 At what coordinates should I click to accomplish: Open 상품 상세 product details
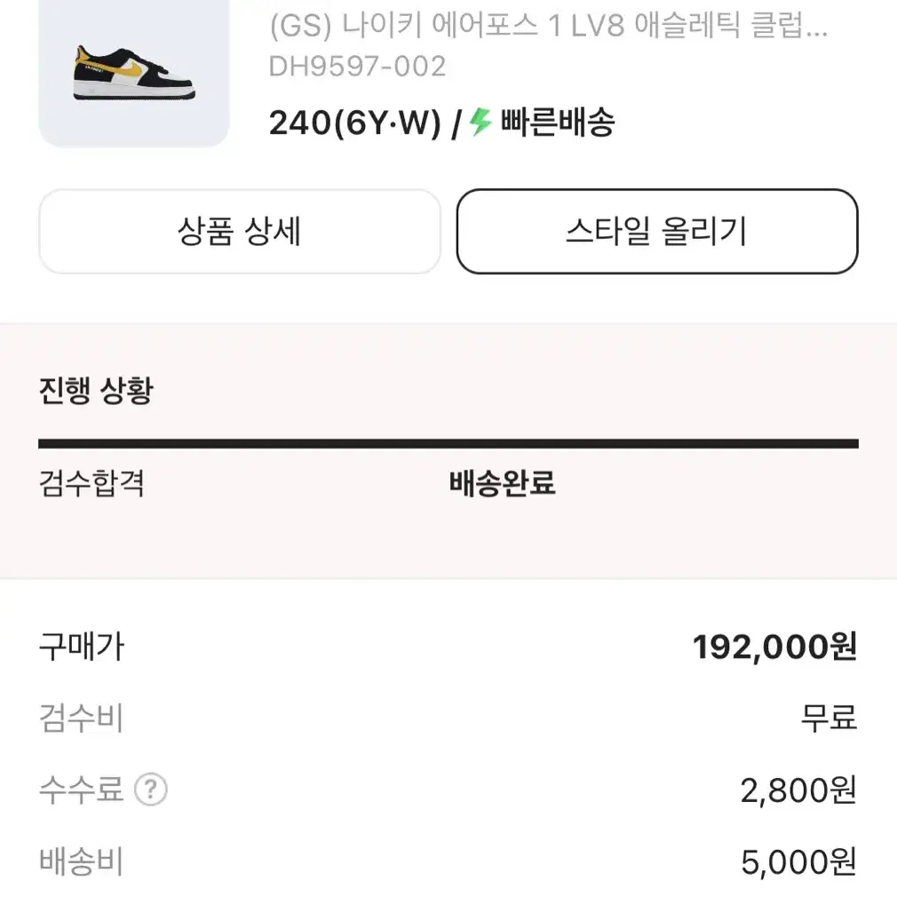(240, 231)
